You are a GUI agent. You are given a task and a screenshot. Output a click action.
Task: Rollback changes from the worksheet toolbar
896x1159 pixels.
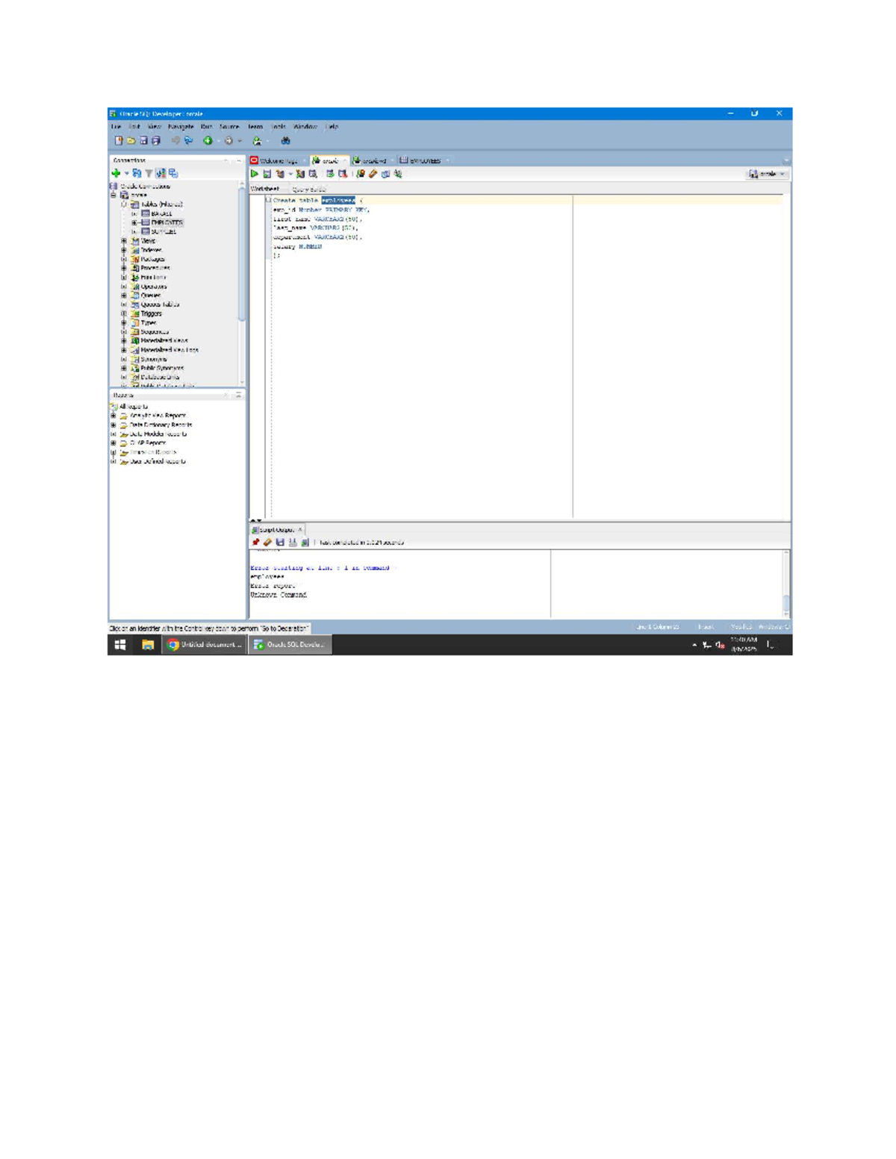pos(341,173)
